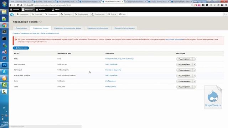Expand operations dropdown for Имя продавца row

(194, 65)
